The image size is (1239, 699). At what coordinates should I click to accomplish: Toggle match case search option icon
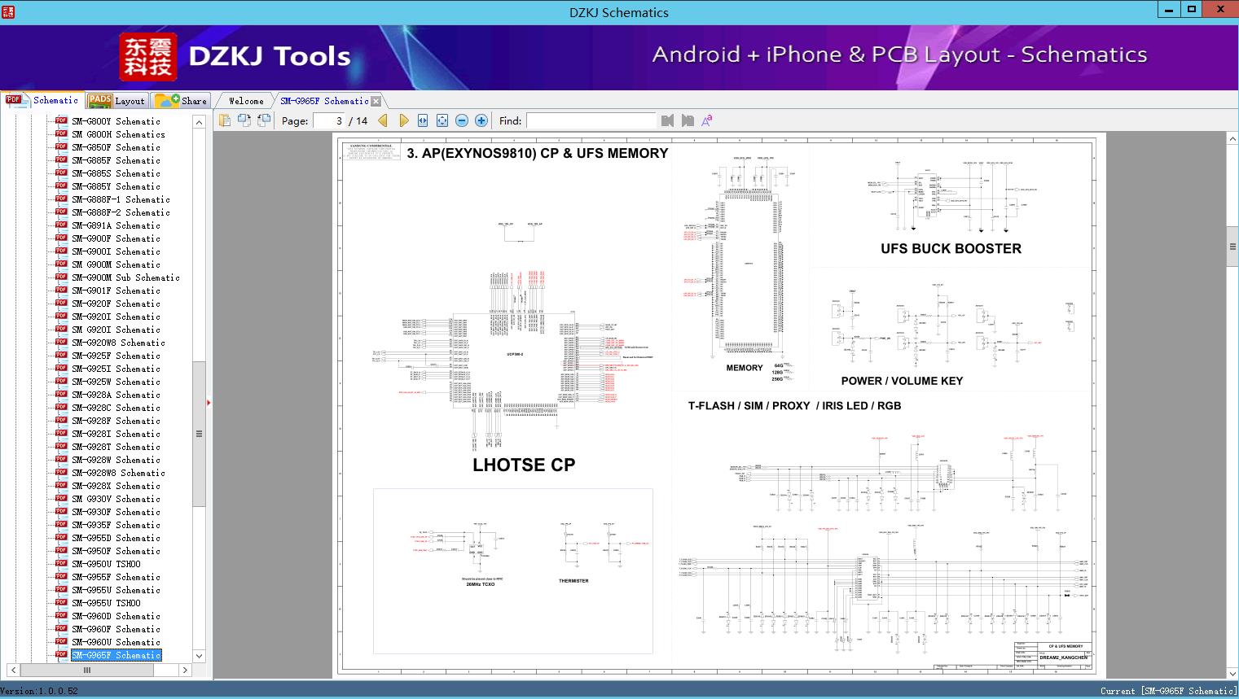coord(707,120)
